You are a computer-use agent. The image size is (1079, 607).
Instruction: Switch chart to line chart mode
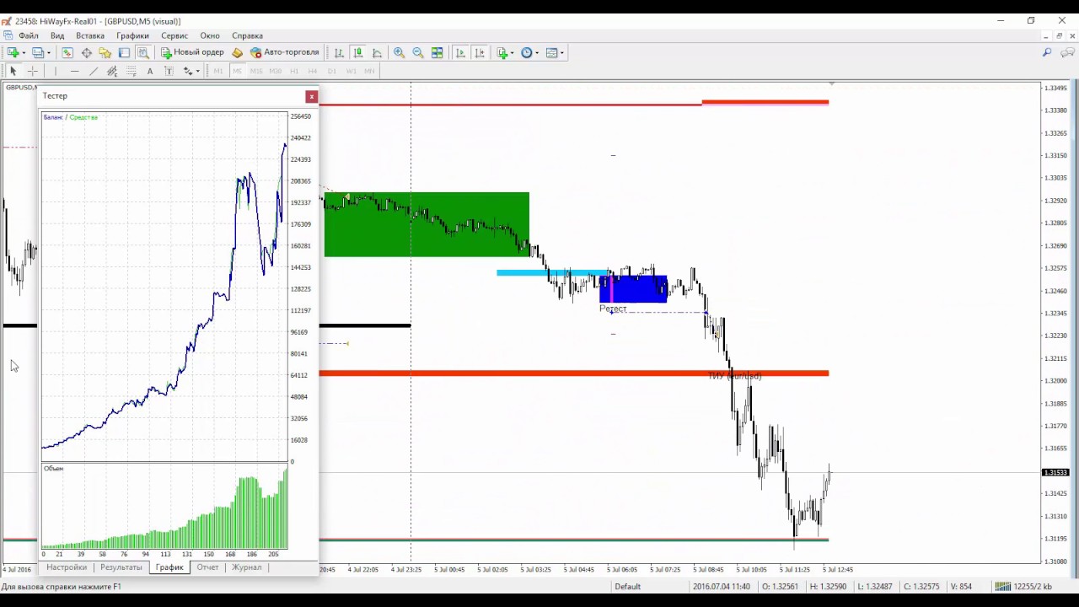click(x=377, y=52)
